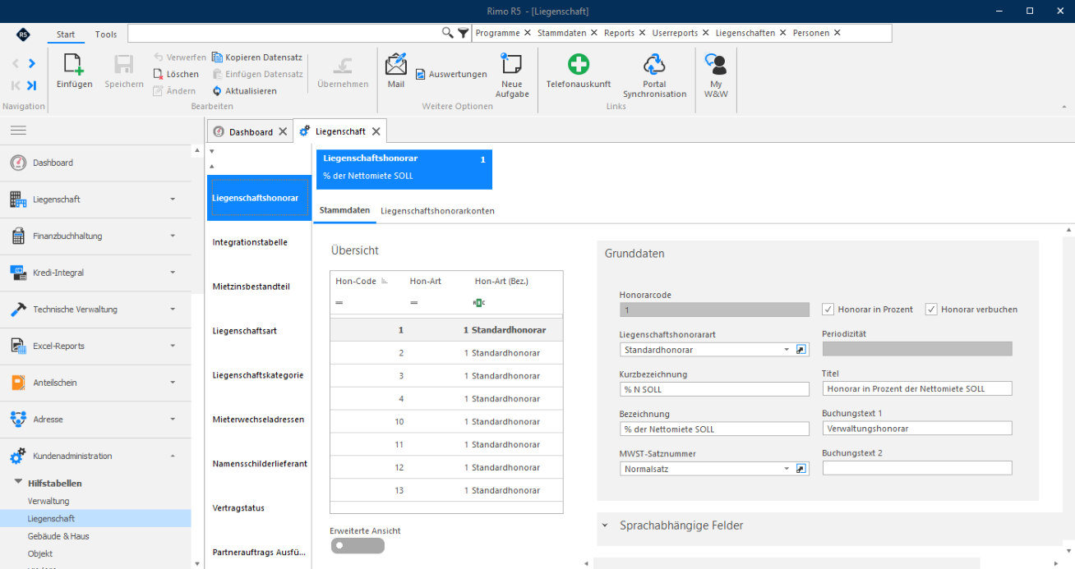
Task: Open Mietzinsbestandteil in the list
Action: pos(251,287)
